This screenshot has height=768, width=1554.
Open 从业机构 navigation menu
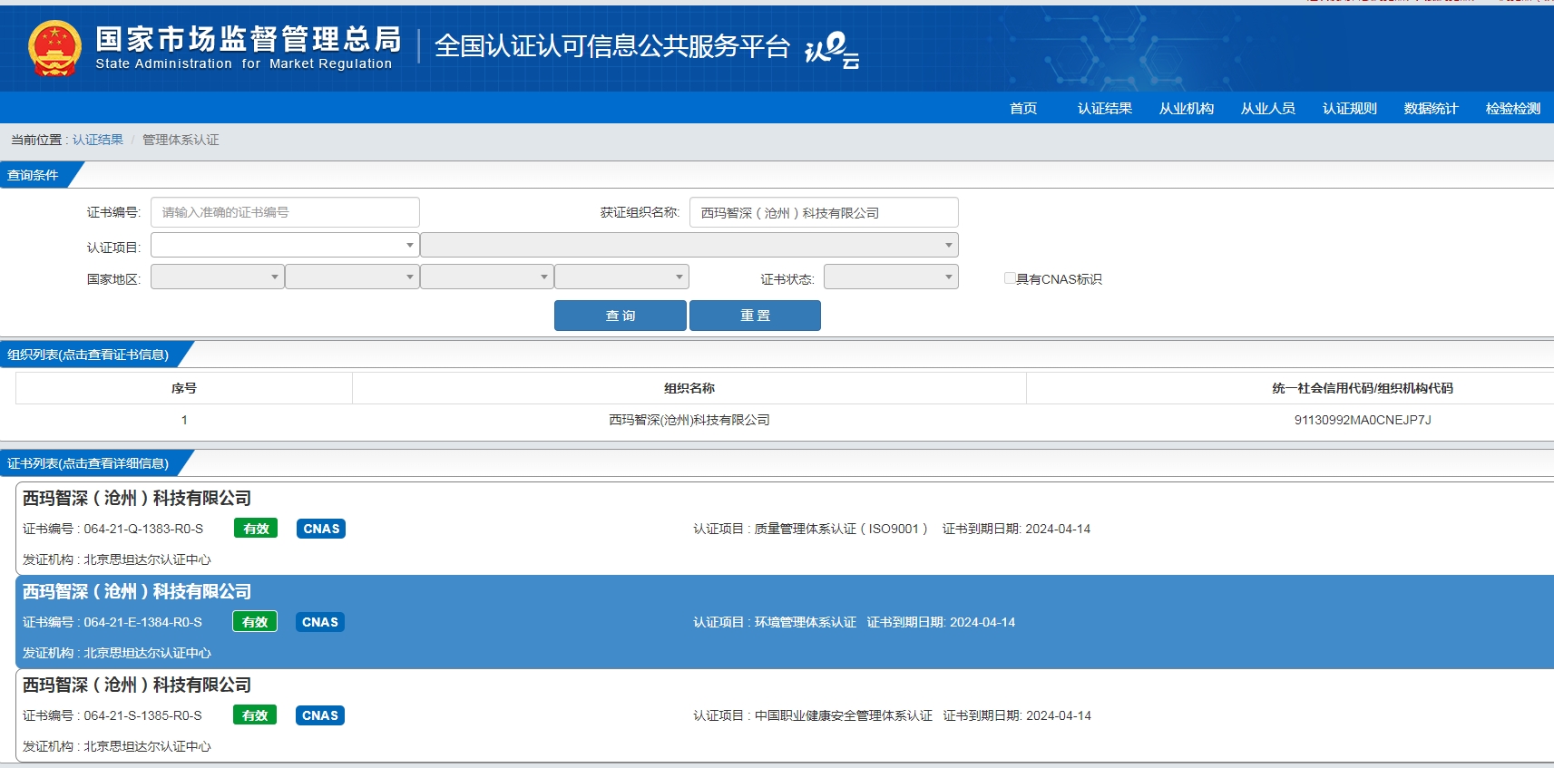tap(1187, 108)
